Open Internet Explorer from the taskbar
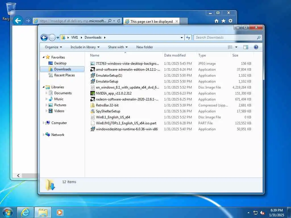Viewport: 291px width, 218px height. (25, 212)
